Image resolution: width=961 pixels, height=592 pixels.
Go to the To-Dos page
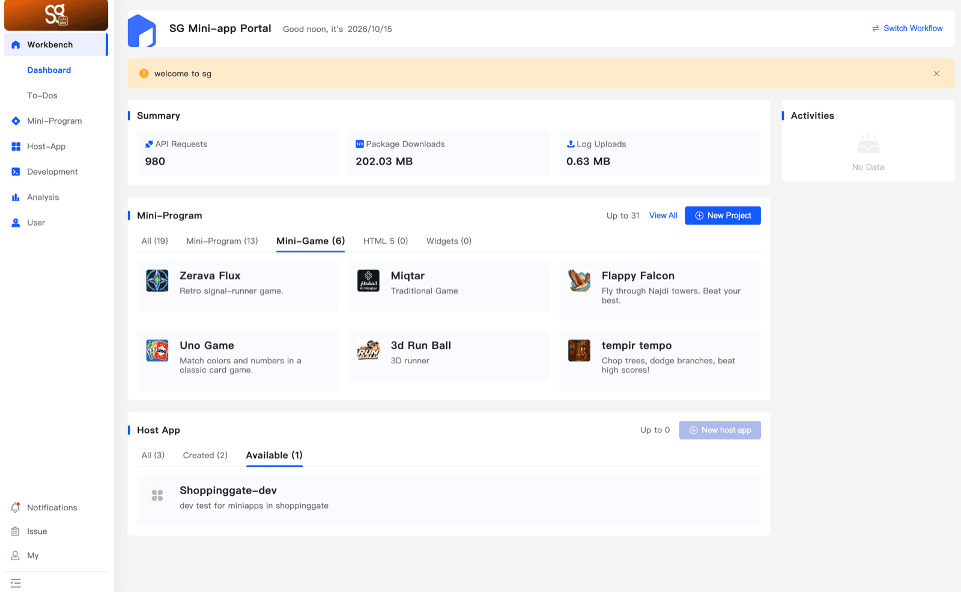42,95
